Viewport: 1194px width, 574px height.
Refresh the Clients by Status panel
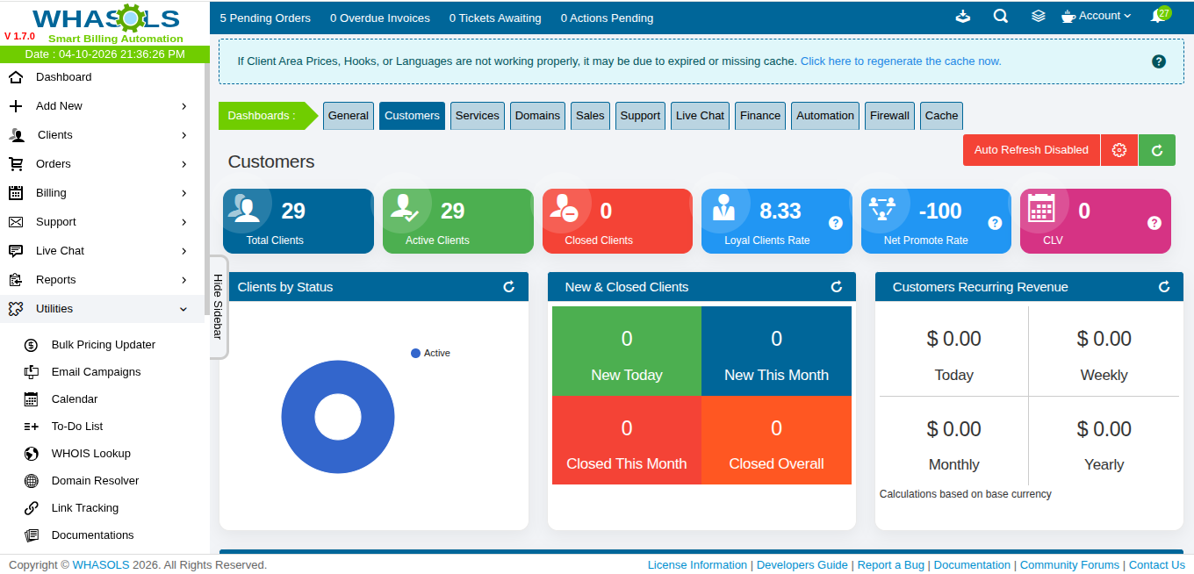(509, 287)
